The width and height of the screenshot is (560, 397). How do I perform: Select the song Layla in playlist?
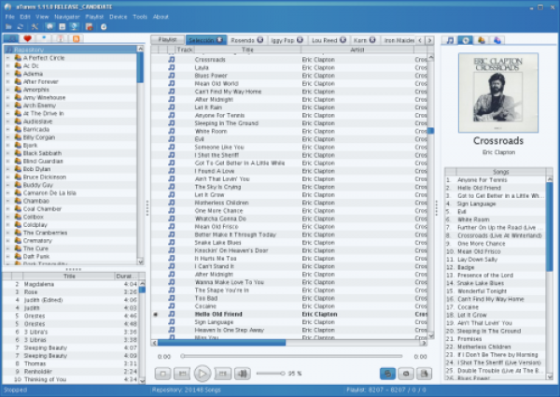click(203, 67)
